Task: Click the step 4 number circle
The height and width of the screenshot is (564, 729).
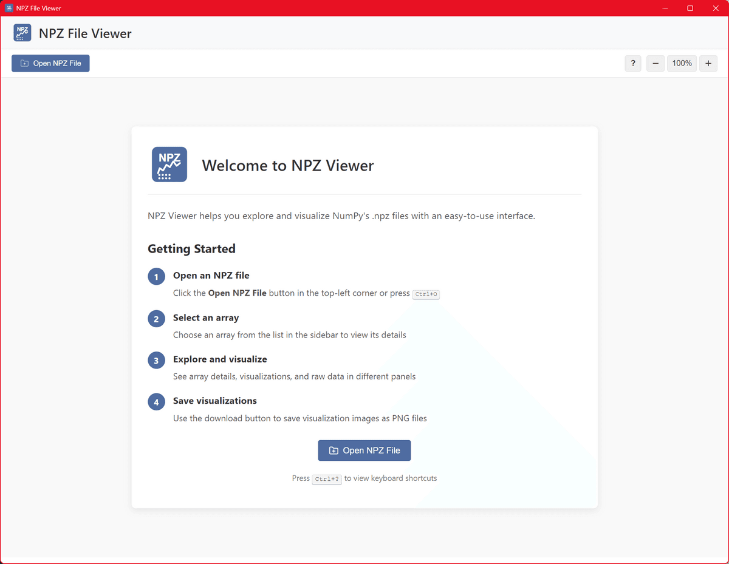Action: coord(157,402)
